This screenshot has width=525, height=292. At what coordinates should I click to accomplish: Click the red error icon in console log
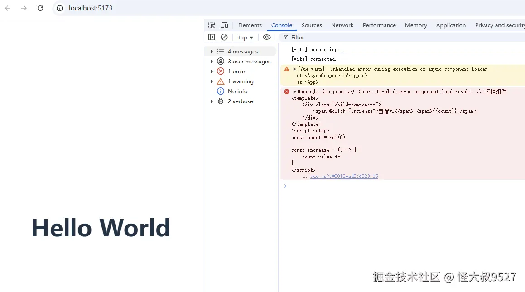[287, 91]
